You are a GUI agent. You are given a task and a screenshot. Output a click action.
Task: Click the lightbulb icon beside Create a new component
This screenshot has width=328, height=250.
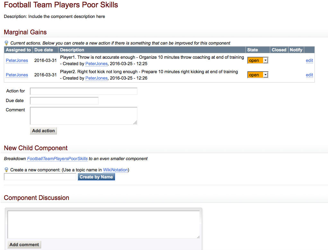6,170
